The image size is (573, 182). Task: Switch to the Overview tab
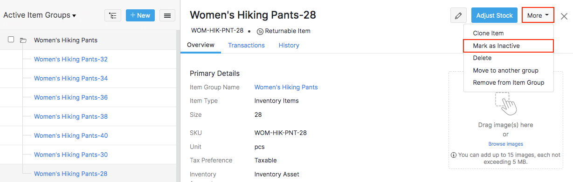pos(200,45)
